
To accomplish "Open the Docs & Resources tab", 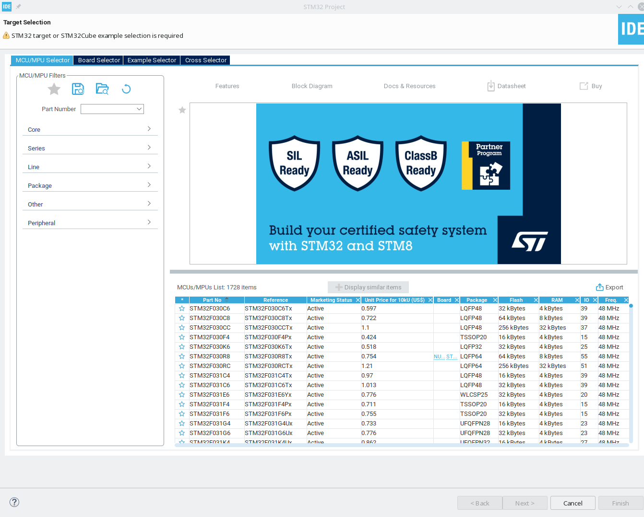I will (x=409, y=86).
